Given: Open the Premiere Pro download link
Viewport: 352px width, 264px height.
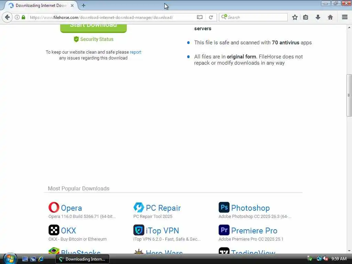Looking at the screenshot, I should point(254,231).
